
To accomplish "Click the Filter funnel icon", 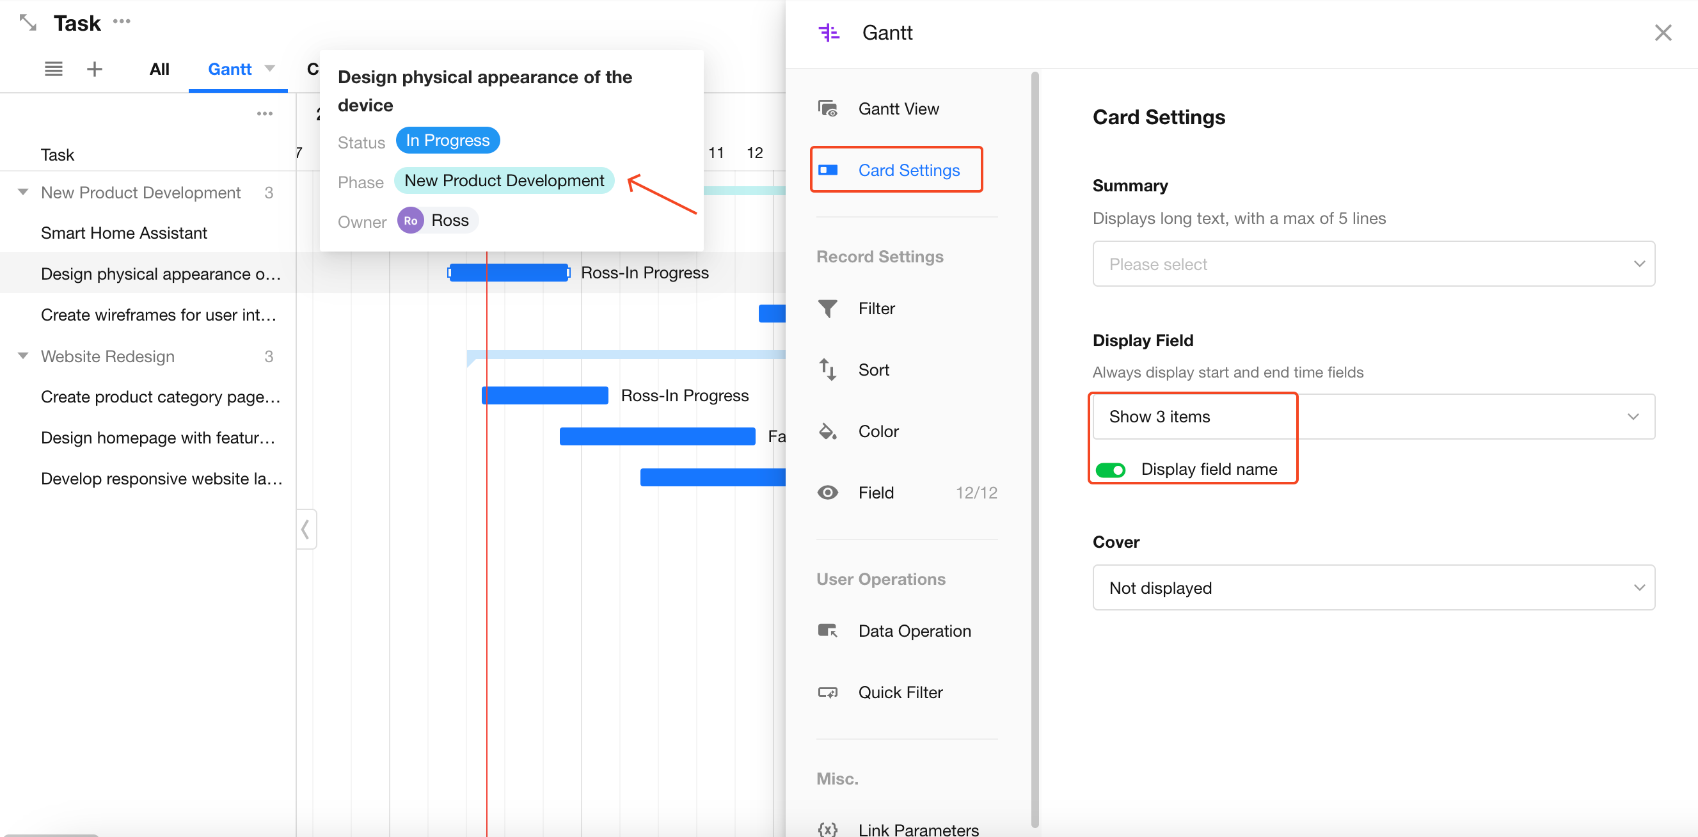I will 828,308.
